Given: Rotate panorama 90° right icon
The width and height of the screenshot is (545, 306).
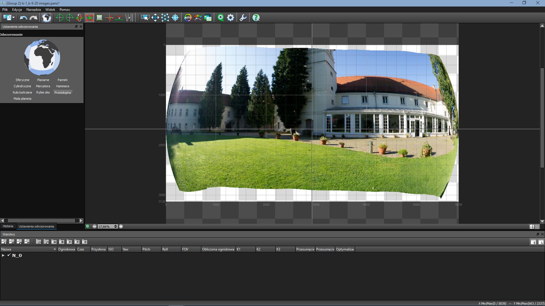Looking at the screenshot, I should click(x=69, y=18).
